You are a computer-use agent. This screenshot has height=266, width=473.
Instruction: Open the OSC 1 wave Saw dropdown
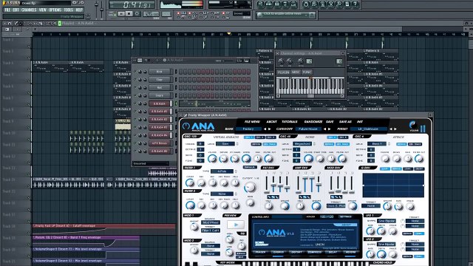click(225, 144)
